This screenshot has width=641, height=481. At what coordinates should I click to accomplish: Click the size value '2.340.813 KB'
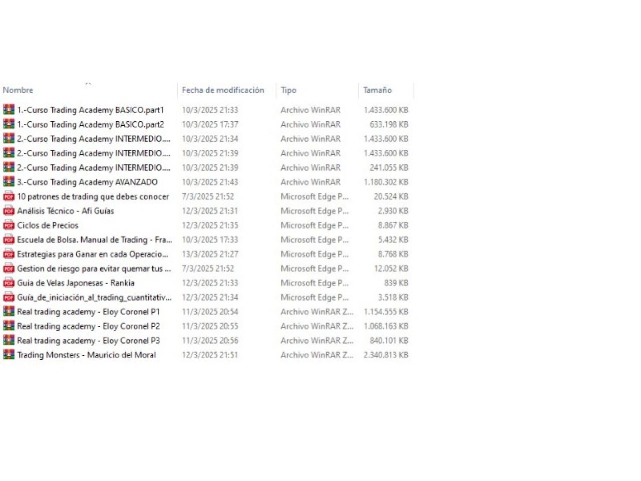coord(386,355)
